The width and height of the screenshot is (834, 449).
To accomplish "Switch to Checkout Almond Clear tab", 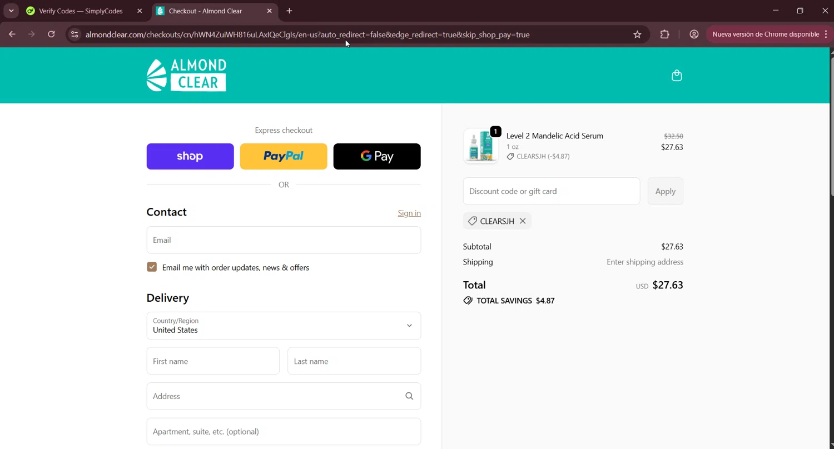I will (x=215, y=11).
